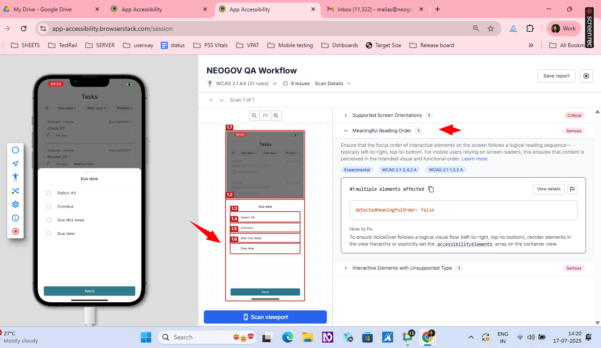Collapse the Meaningful Reading Order section

345,131
